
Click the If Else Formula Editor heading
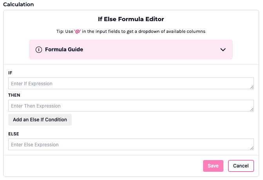click(131, 19)
